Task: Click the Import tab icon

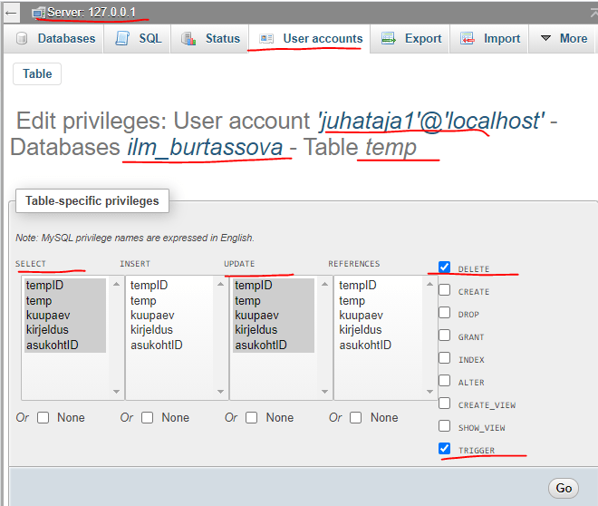Action: pos(468,39)
